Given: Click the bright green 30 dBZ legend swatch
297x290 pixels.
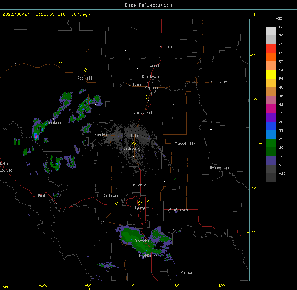Looking at the screenshot, I should (271, 143).
